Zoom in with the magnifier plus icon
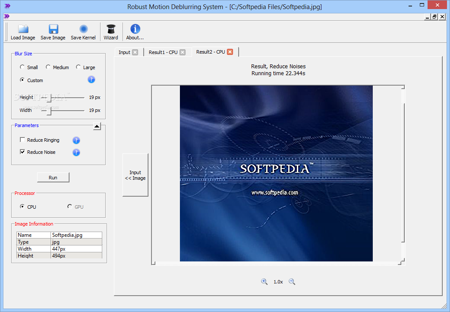Viewport: 450px width, 312px height. tap(264, 281)
